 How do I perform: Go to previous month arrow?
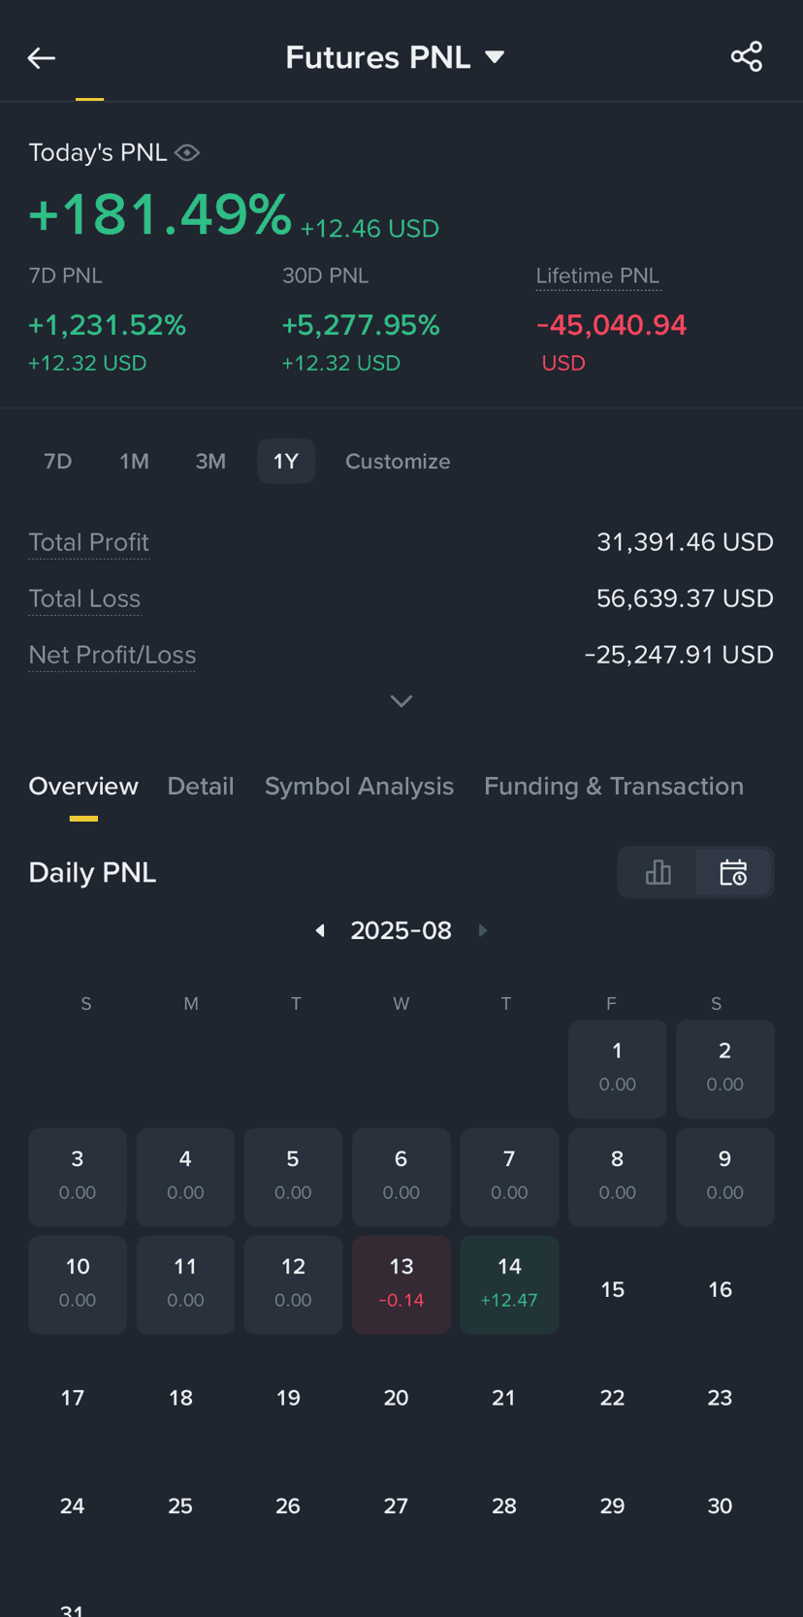coord(320,930)
